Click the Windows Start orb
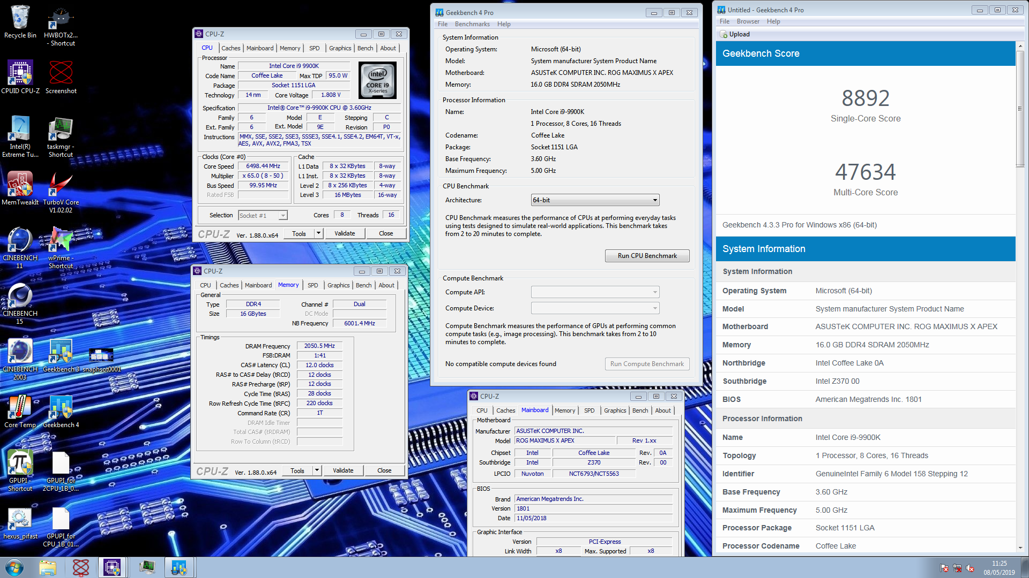Screen dimensions: 1029x578 pyautogui.click(x=14, y=567)
